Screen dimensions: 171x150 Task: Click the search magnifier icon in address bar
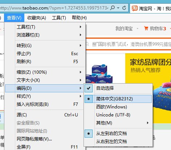(113, 8)
